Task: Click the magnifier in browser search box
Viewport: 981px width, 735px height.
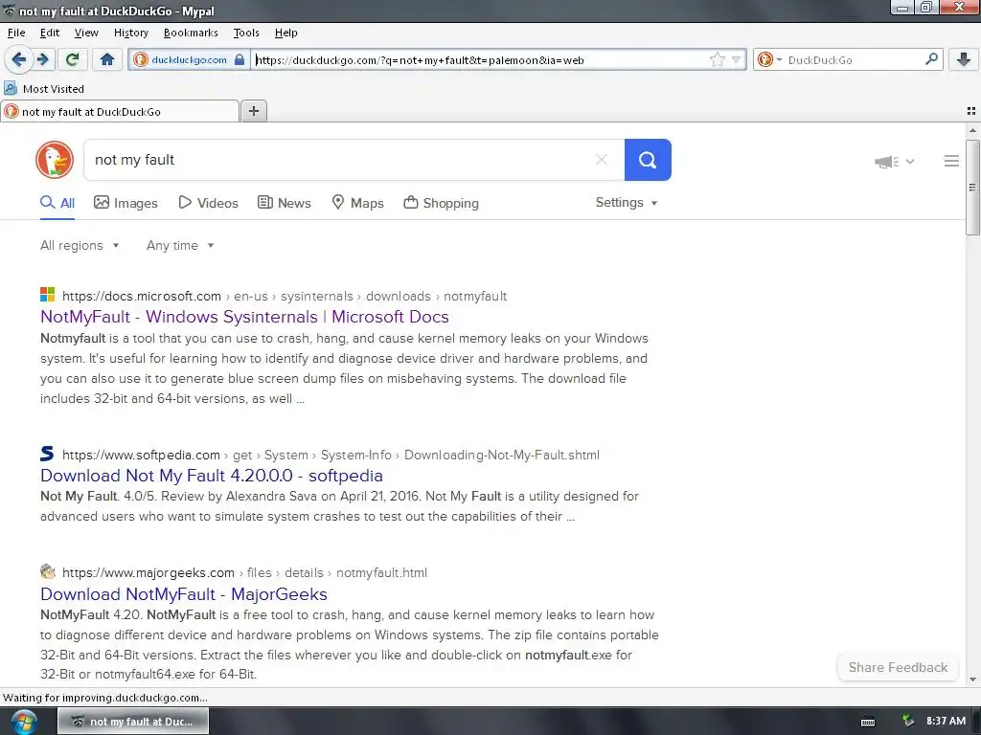Action: click(931, 59)
